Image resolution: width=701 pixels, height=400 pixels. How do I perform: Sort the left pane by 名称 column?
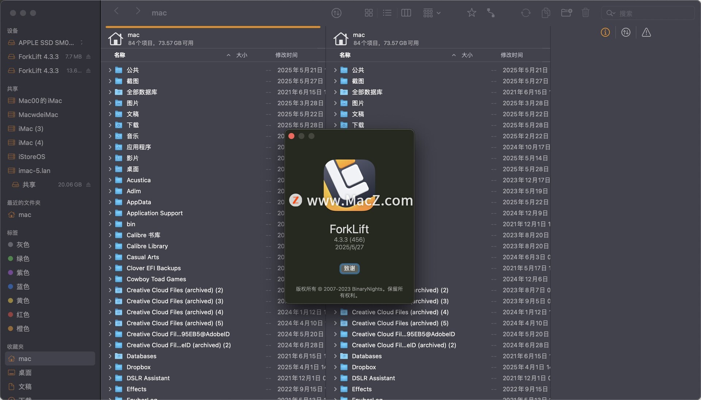pos(119,55)
